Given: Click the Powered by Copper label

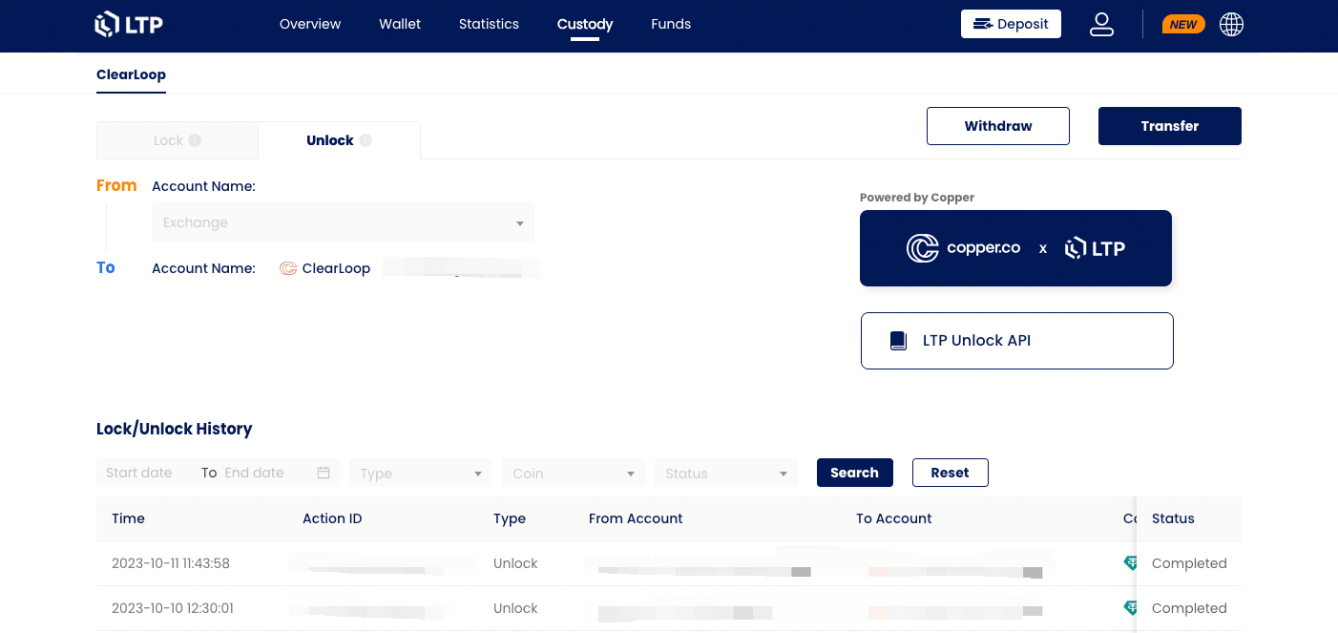Looking at the screenshot, I should pyautogui.click(x=917, y=198).
